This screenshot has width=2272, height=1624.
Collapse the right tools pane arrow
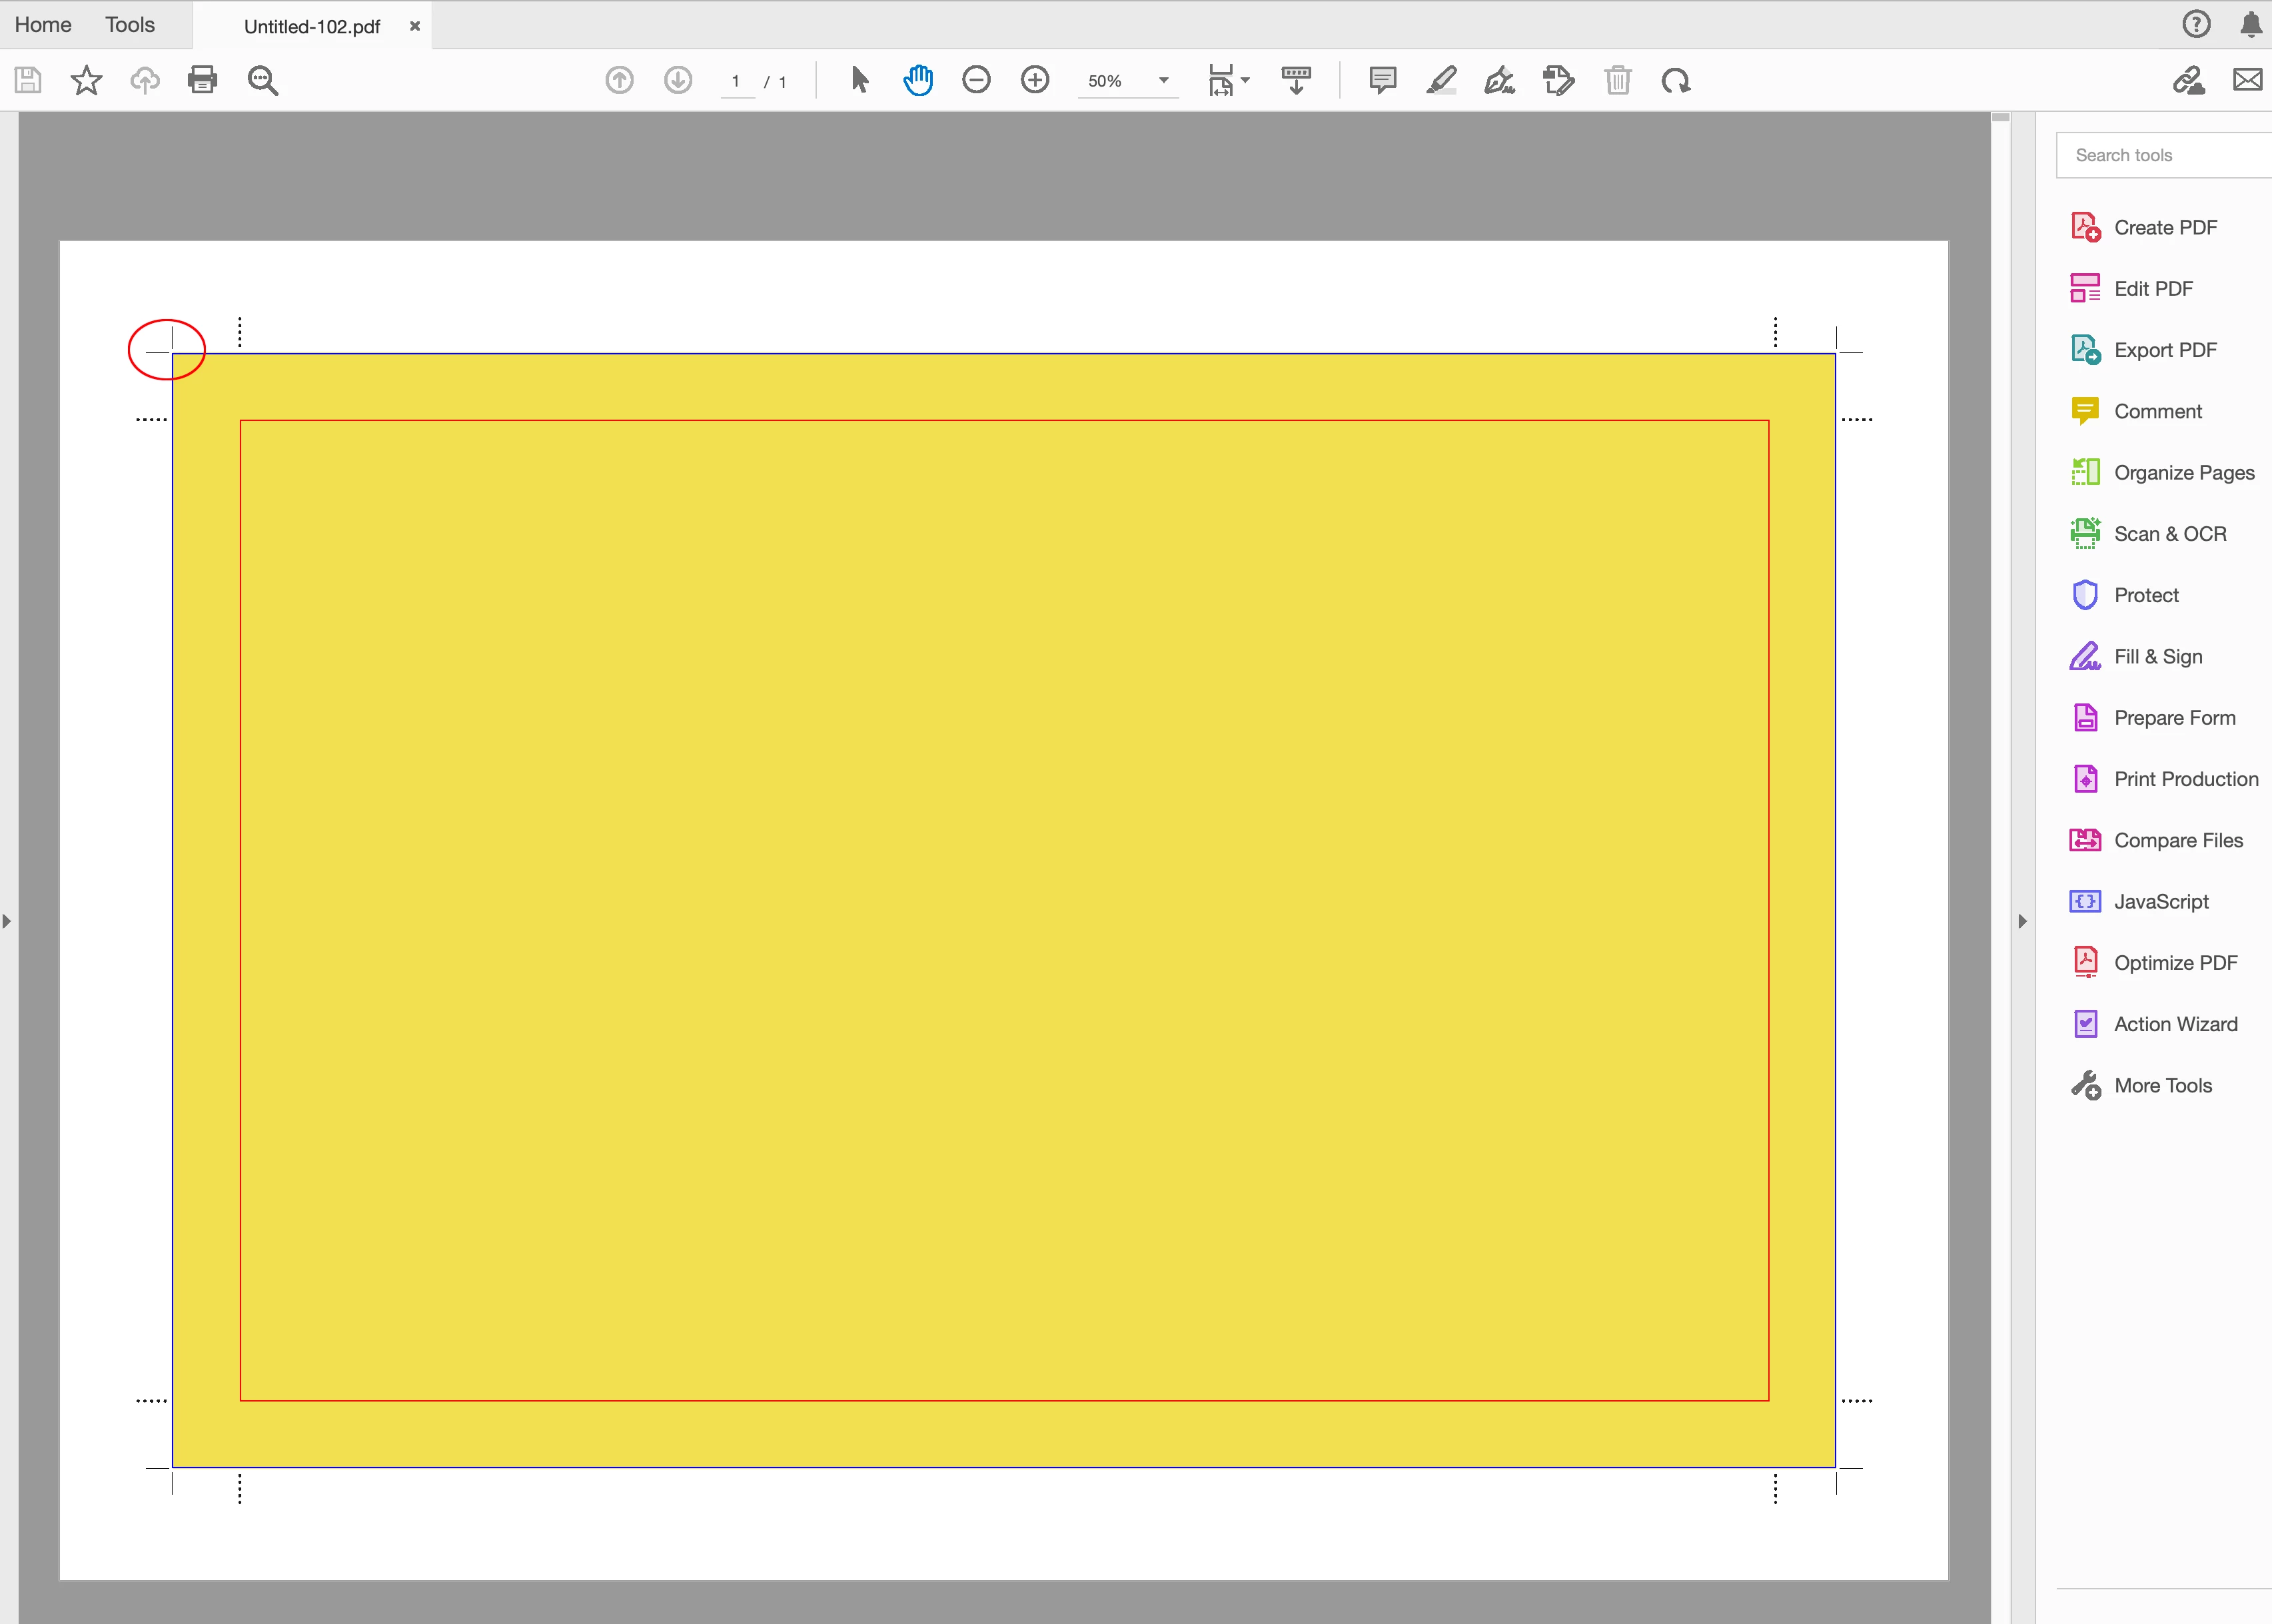pos(2022,921)
